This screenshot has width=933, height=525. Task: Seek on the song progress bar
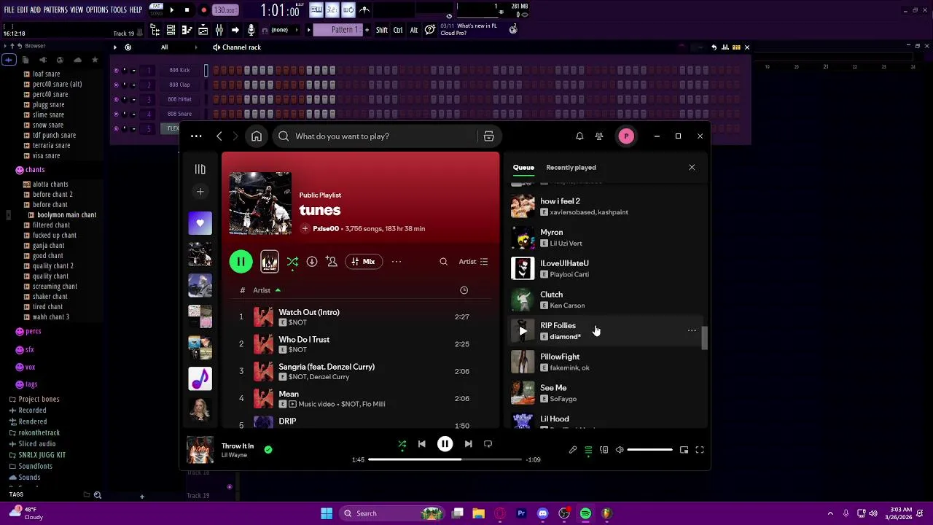pyautogui.click(x=445, y=460)
